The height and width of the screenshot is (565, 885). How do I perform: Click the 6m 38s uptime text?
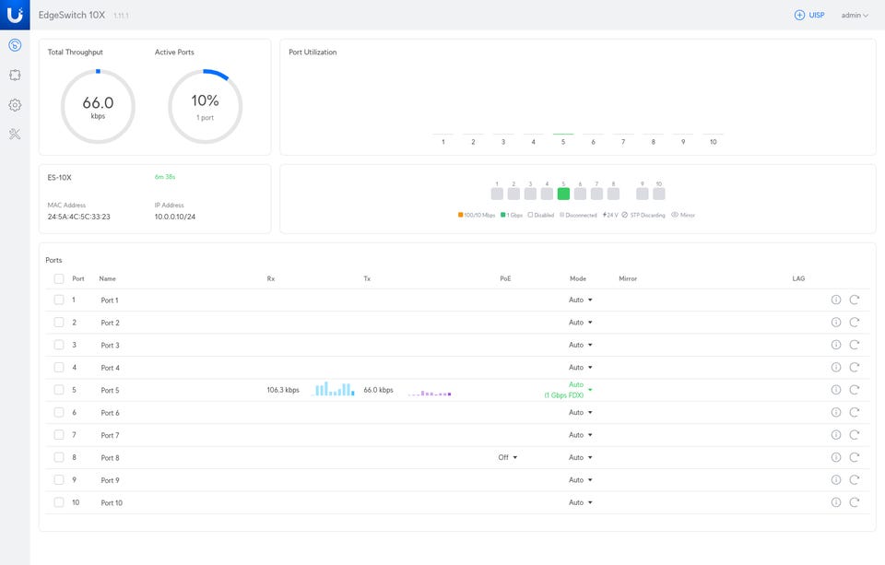[x=165, y=177]
